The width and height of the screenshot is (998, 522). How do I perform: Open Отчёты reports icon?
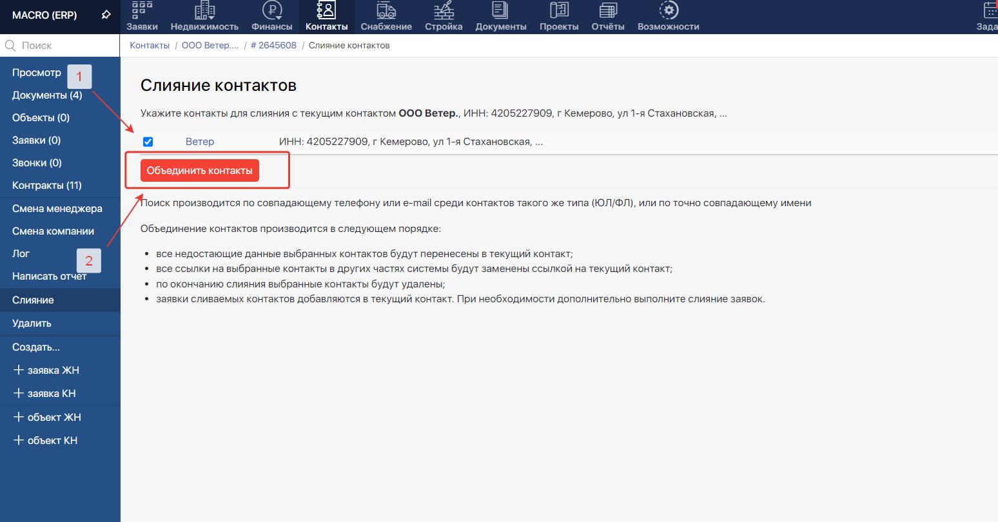pyautogui.click(x=608, y=10)
